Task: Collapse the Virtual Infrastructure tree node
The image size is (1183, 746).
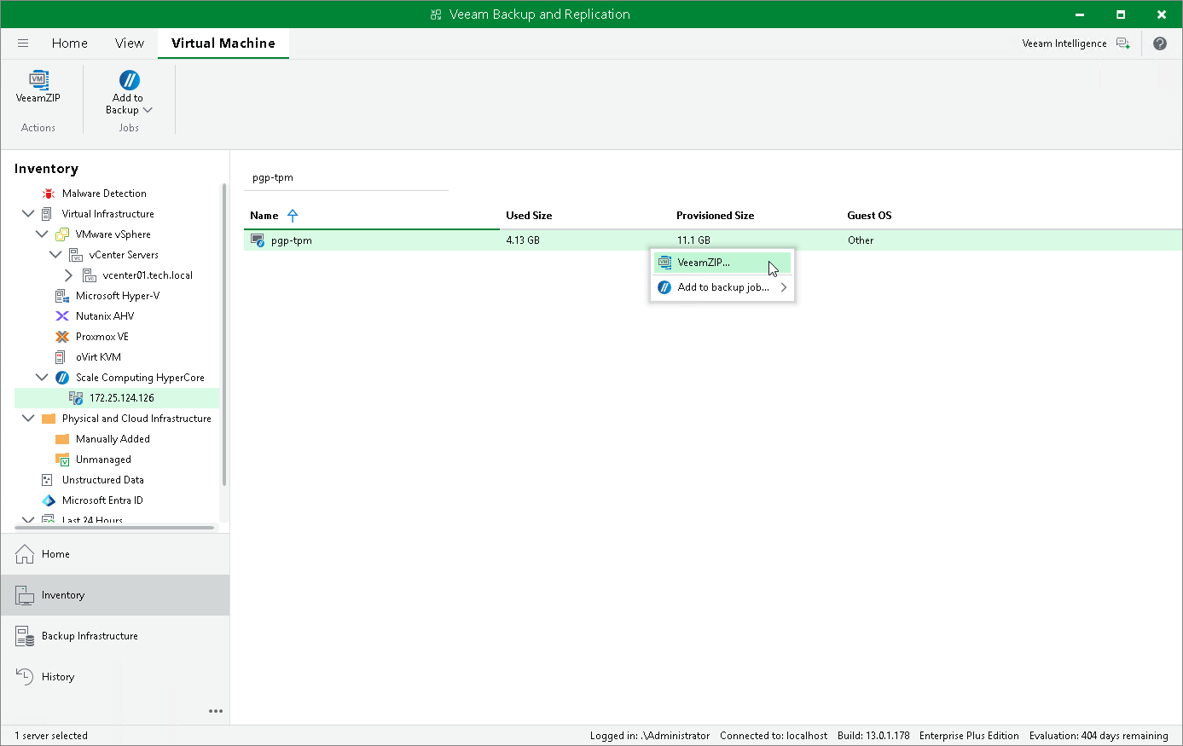Action: (x=28, y=214)
